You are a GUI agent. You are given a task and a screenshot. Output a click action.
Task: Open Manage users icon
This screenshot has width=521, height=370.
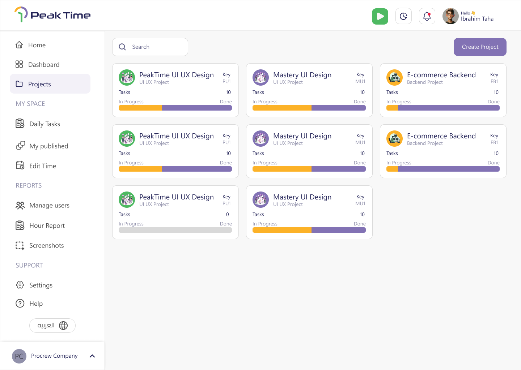point(20,205)
